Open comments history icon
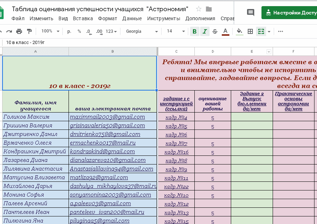 (251, 13)
